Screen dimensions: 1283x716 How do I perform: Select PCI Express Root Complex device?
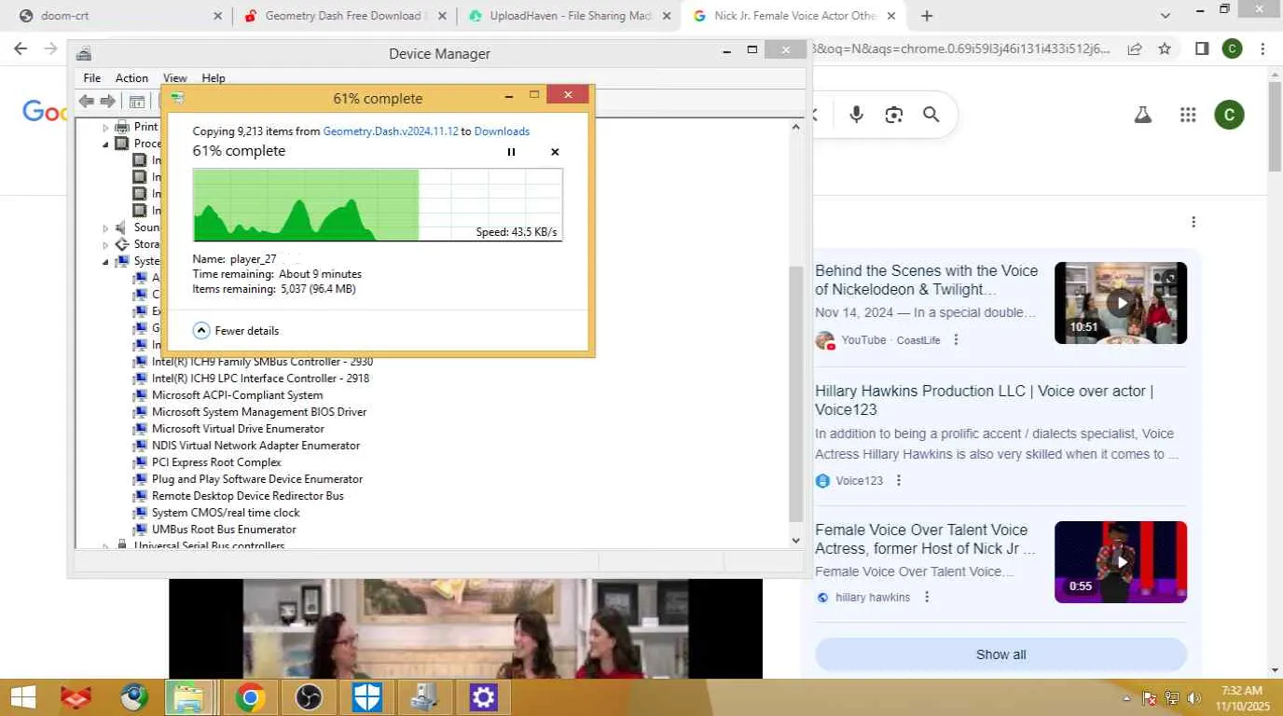tap(216, 462)
